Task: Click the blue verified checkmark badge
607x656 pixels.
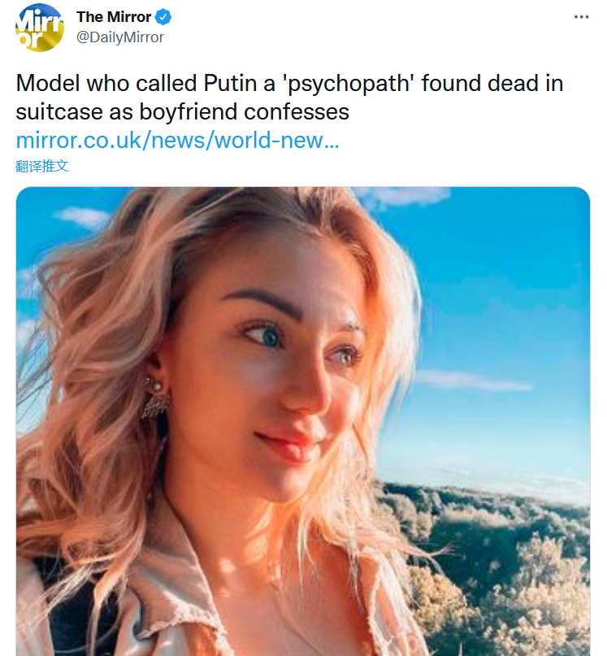Action: pos(163,17)
